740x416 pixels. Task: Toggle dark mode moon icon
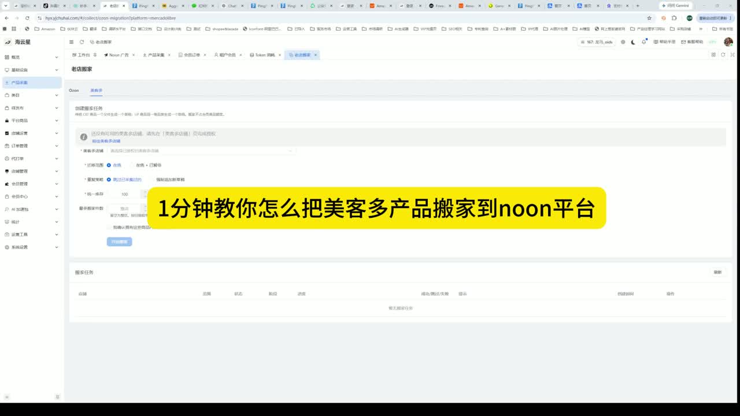point(633,42)
